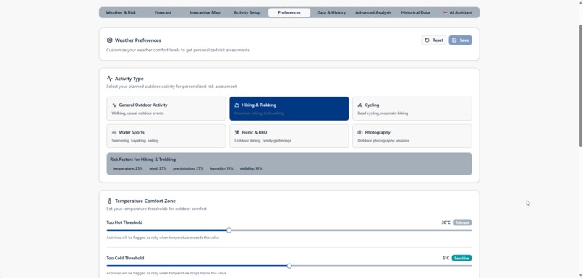The height and width of the screenshot is (278, 583).
Task: Click the Cycling bicycle icon
Action: tap(360, 105)
